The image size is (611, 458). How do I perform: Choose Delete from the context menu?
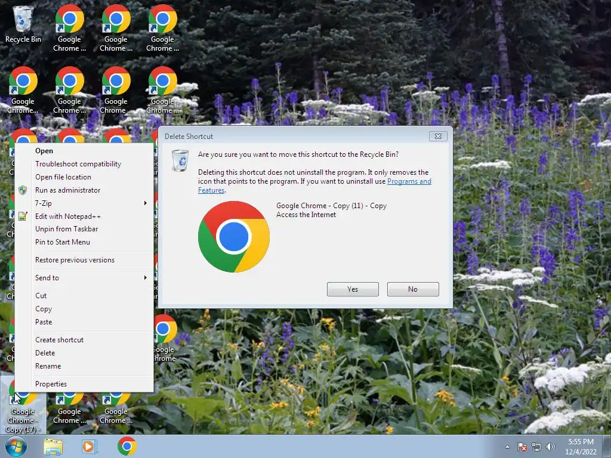(x=84, y=353)
